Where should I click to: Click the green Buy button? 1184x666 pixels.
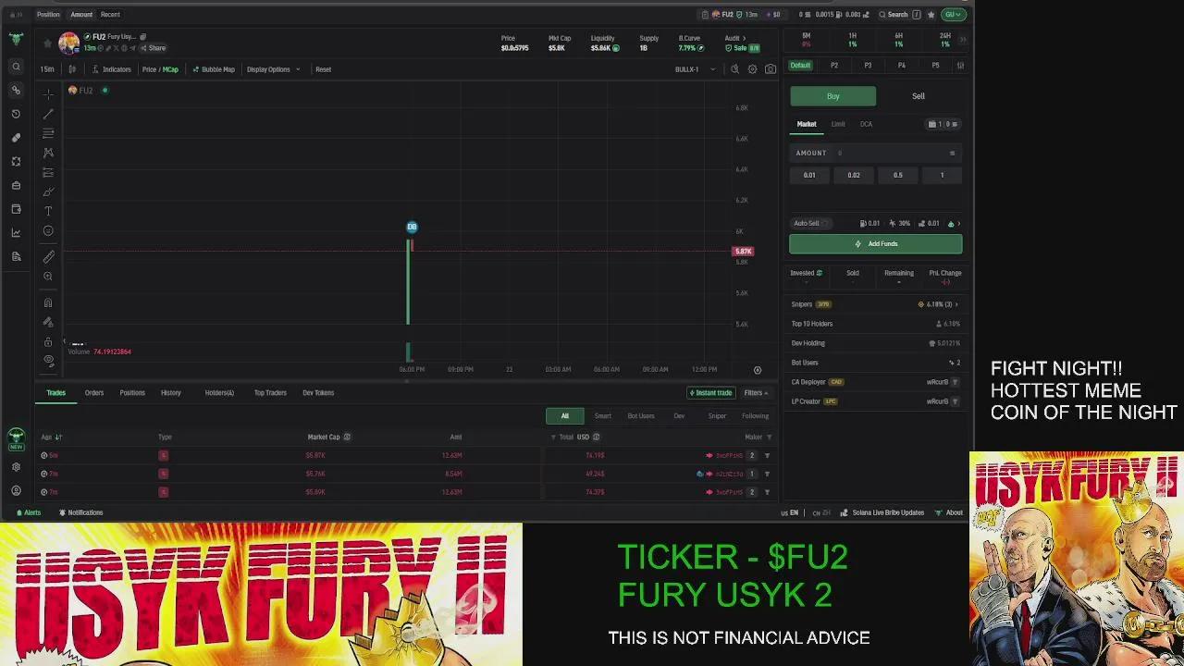[832, 96]
